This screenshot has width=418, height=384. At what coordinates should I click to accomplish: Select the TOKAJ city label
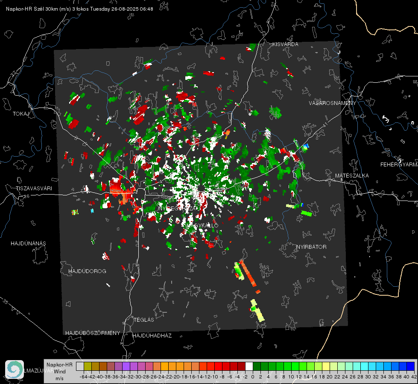pyautogui.click(x=21, y=114)
